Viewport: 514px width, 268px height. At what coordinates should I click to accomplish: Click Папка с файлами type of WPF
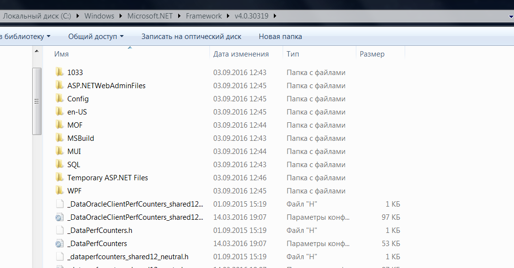coord(316,191)
